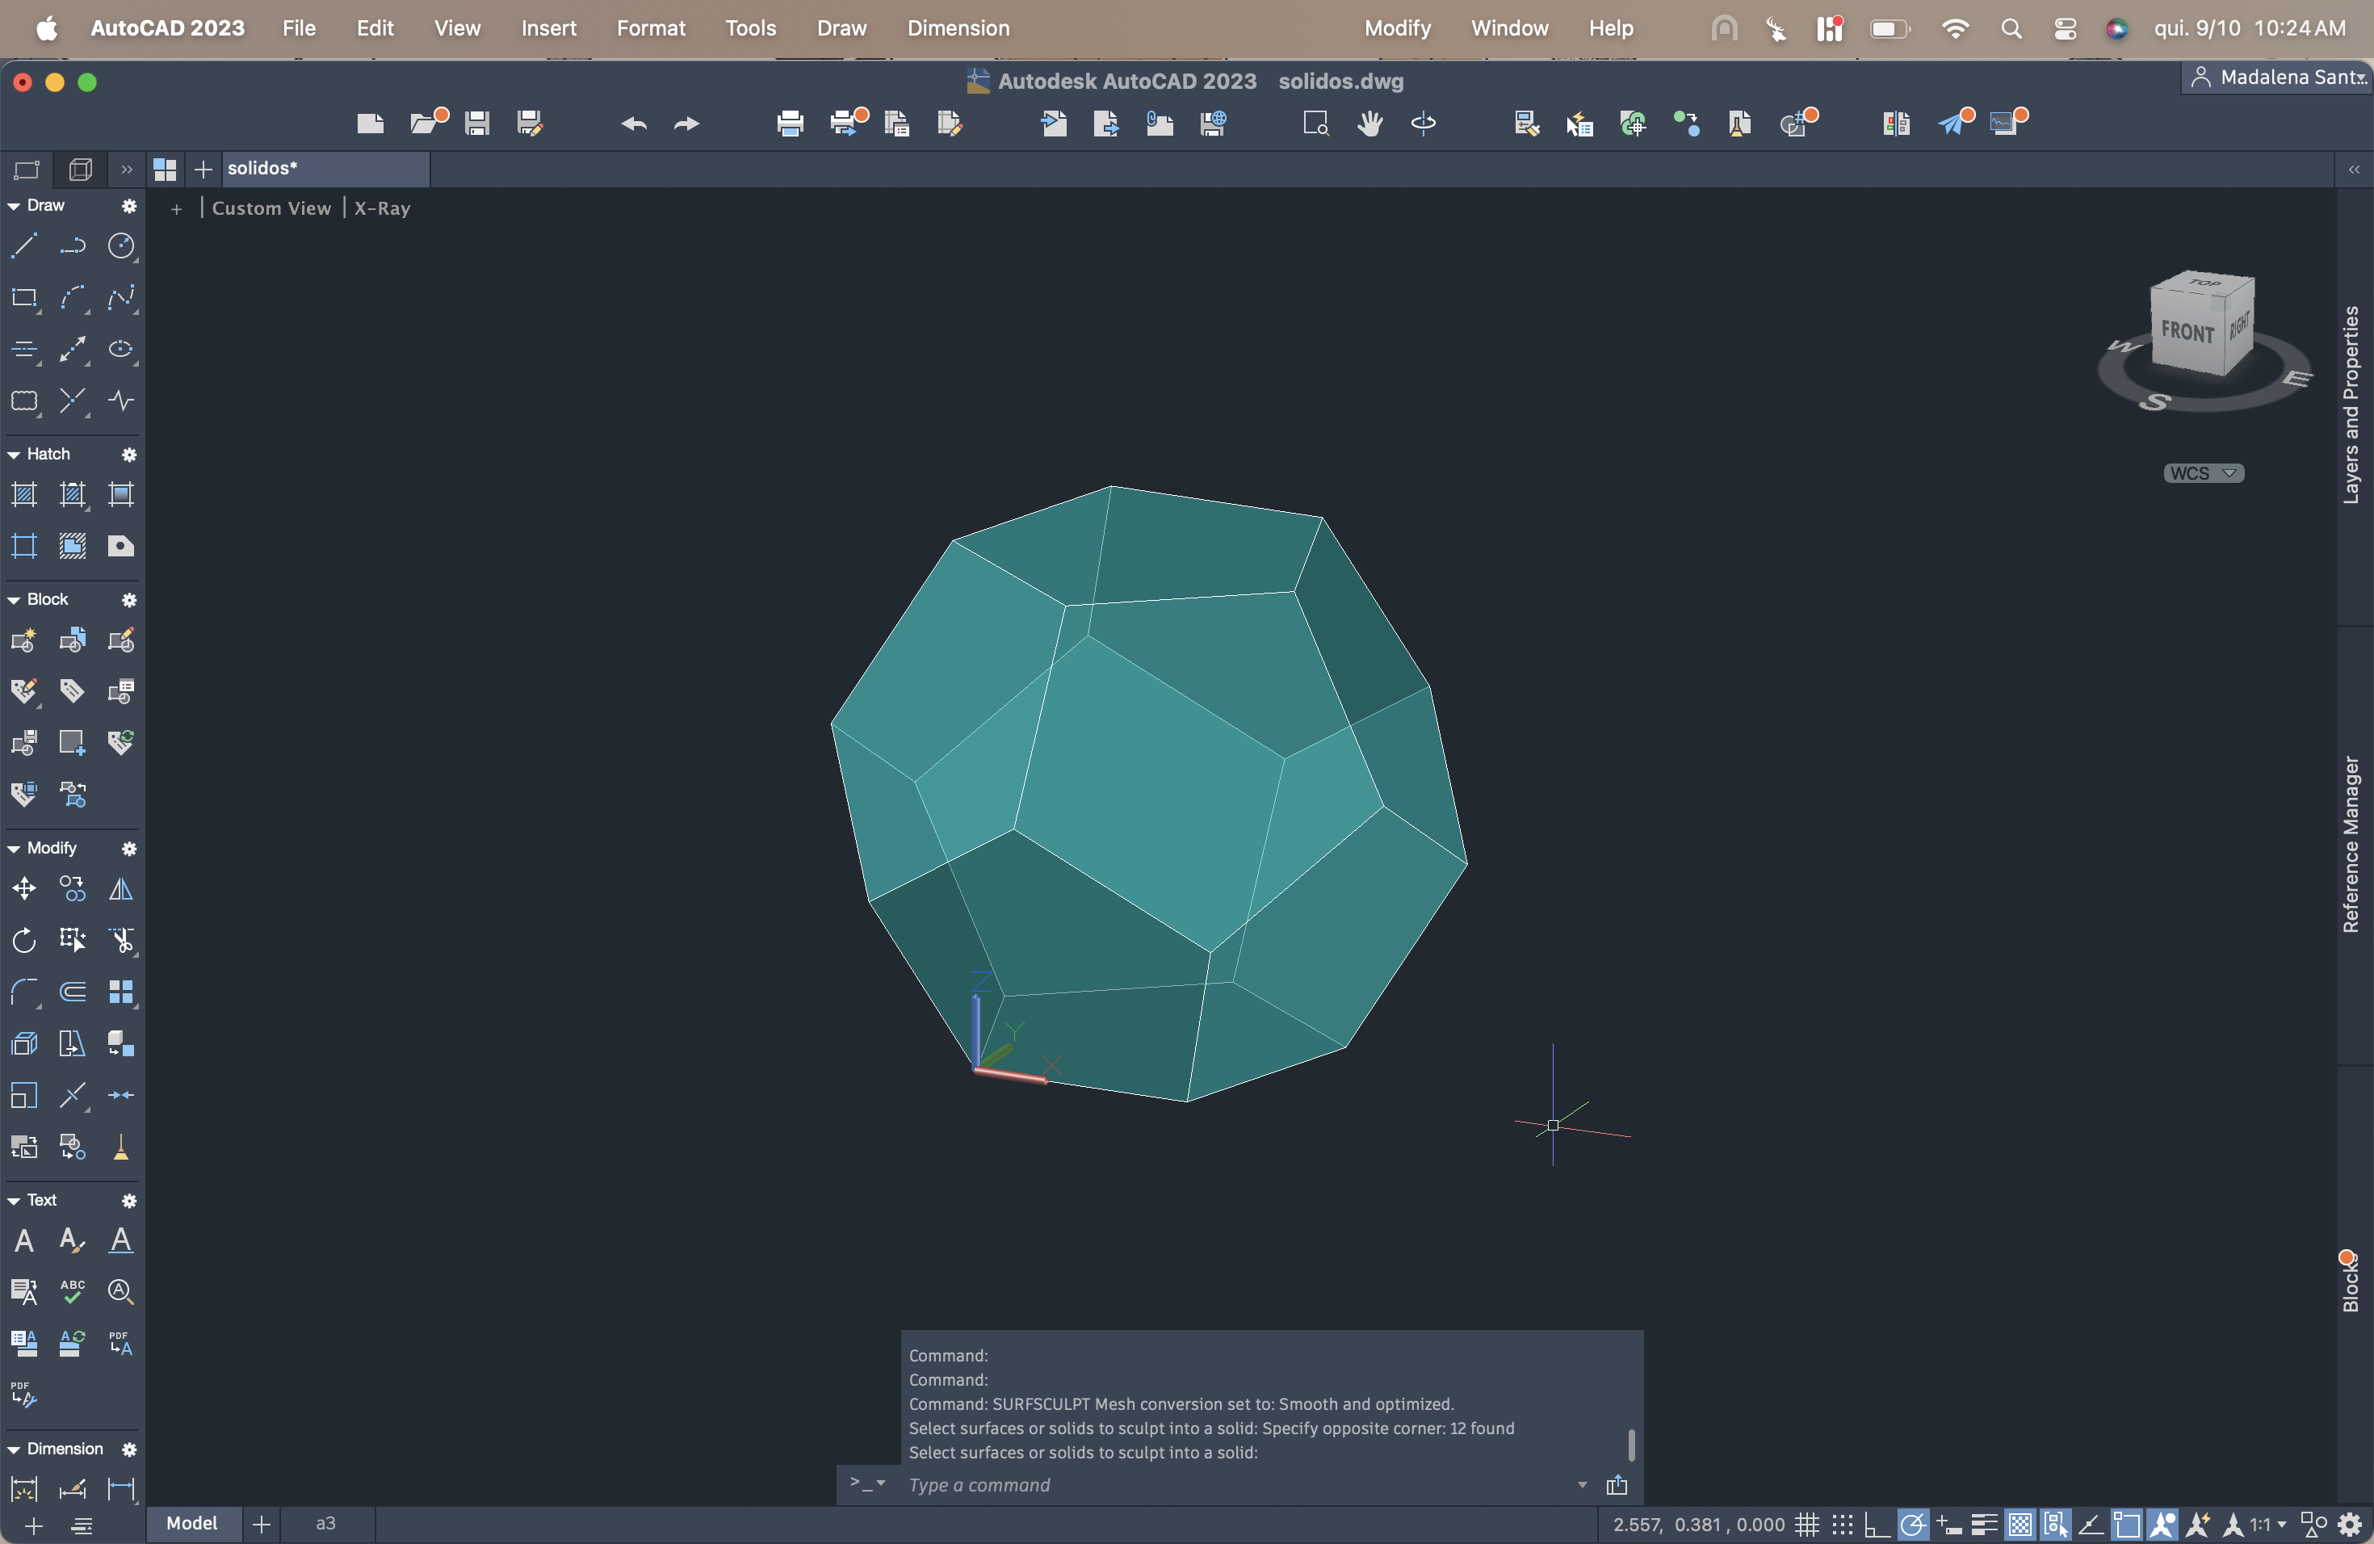Open the Dimension menu in menu bar

(x=958, y=28)
